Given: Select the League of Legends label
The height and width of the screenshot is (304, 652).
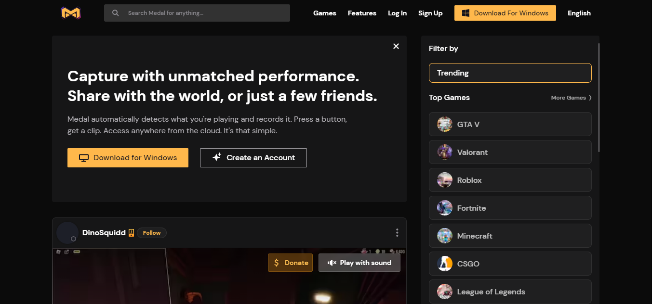Looking at the screenshot, I should [491, 291].
